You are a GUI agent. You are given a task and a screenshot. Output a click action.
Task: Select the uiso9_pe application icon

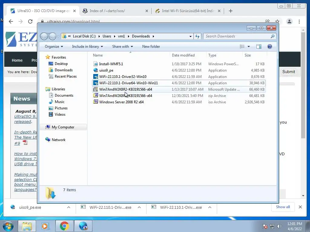95,70
